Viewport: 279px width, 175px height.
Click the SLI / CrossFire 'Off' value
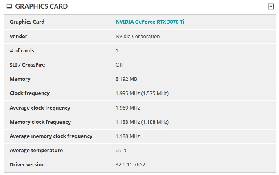119,65
